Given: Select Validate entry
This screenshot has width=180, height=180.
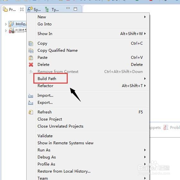Looking at the screenshot, I should (88, 136).
